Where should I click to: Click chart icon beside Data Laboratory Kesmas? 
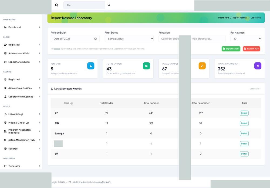click(52, 89)
